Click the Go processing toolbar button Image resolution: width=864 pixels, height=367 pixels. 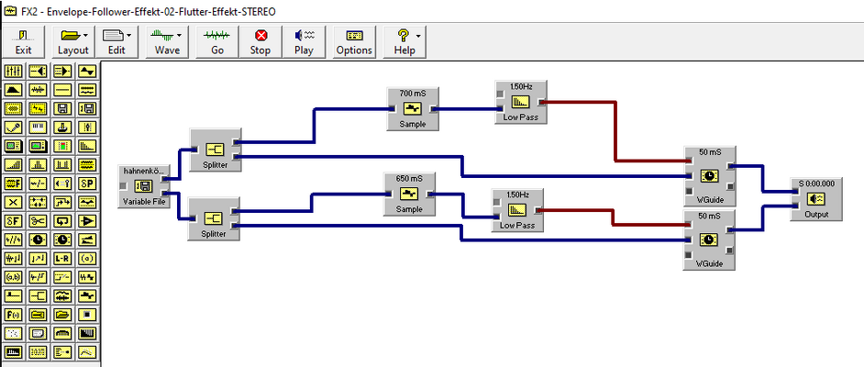[217, 42]
